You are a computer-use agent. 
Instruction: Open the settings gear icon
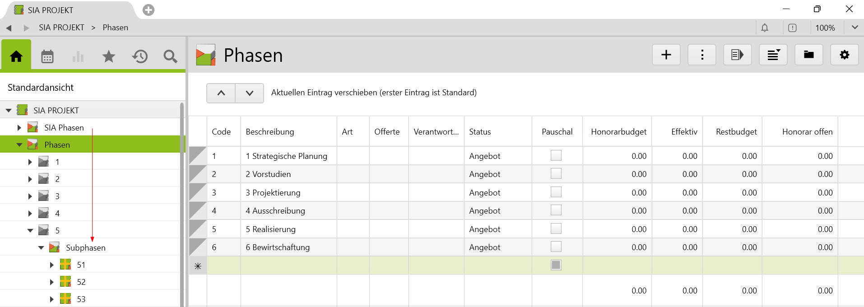(844, 55)
